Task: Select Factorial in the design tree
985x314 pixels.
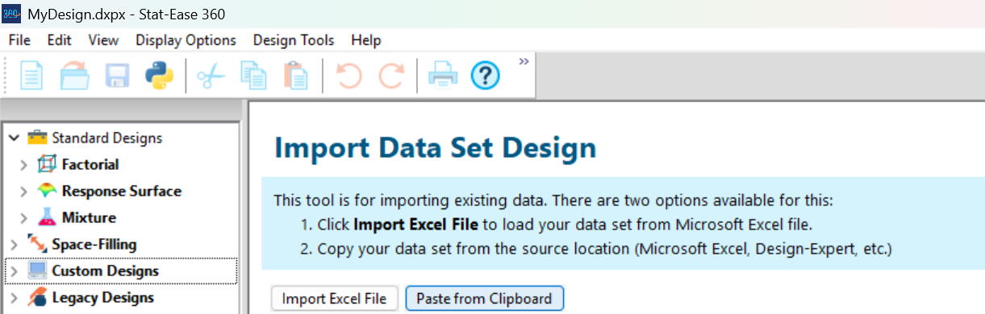Action: [90, 164]
